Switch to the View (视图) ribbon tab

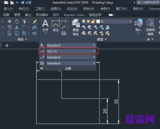click(x=6, y=15)
